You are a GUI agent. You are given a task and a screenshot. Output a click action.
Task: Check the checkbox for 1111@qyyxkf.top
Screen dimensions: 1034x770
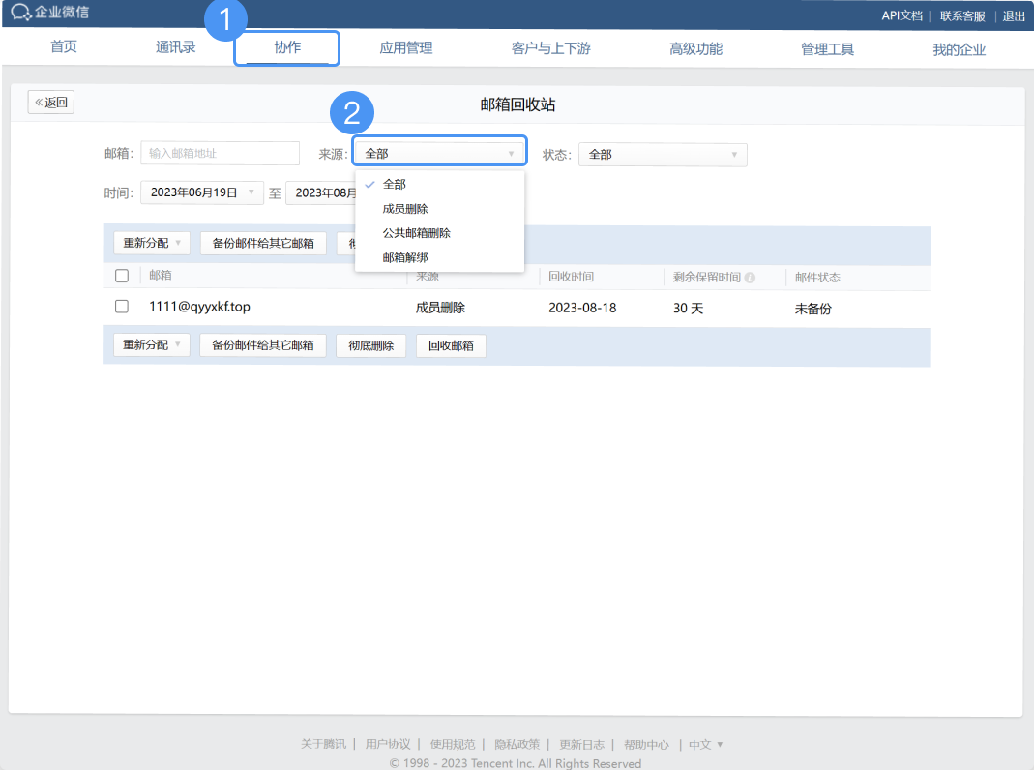coord(124,308)
